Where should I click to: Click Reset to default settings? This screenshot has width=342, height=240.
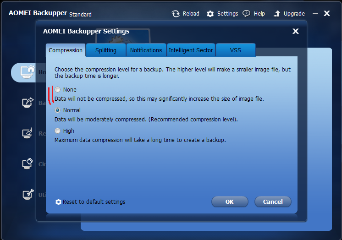coord(90,202)
